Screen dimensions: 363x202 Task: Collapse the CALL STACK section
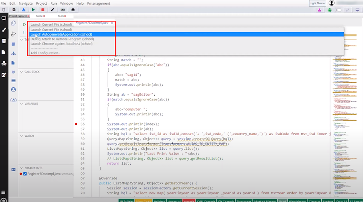pyautogui.click(x=21, y=72)
